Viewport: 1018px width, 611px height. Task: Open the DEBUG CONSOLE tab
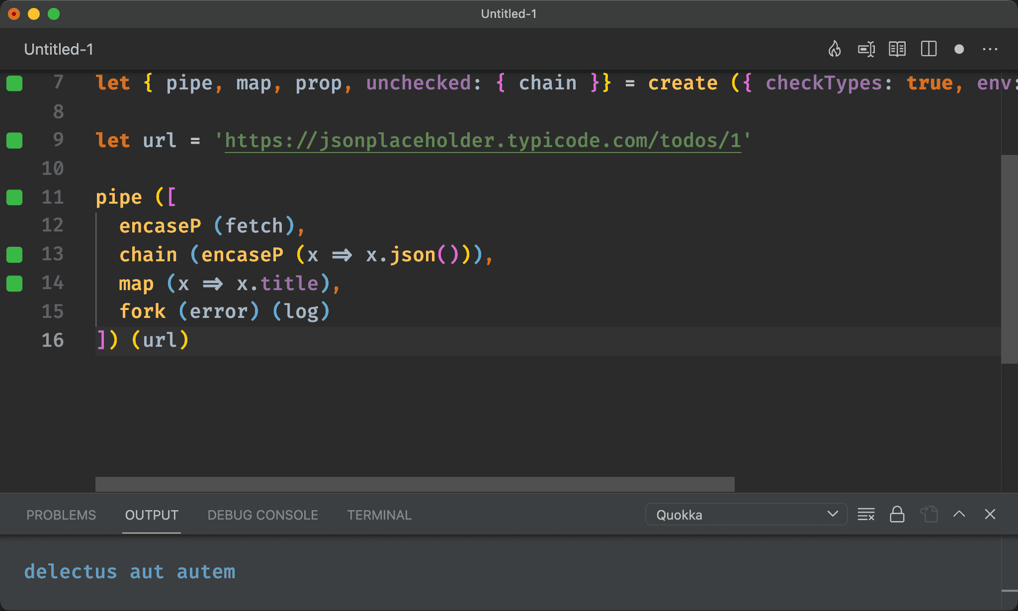point(262,515)
